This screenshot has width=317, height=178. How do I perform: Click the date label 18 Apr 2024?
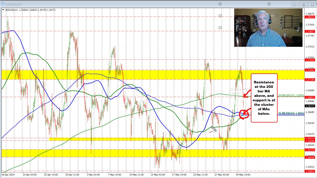pyautogui.click(x=7, y=175)
